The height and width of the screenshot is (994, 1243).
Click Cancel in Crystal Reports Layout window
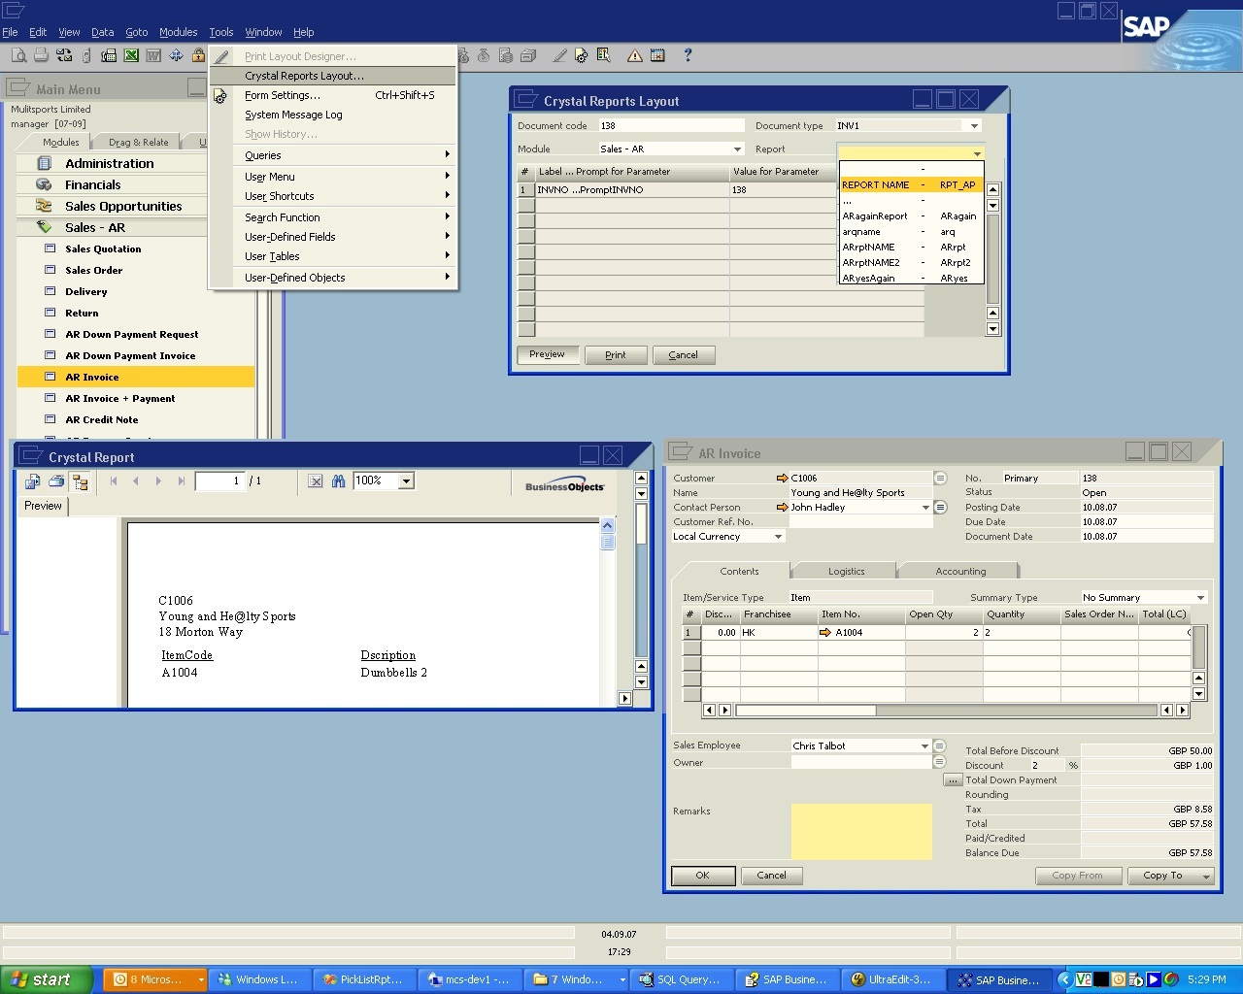[x=683, y=355]
